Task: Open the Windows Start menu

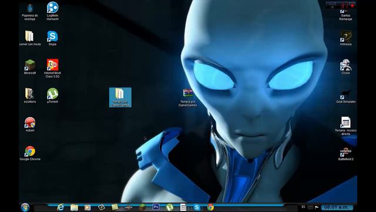Action: [x=25, y=207]
